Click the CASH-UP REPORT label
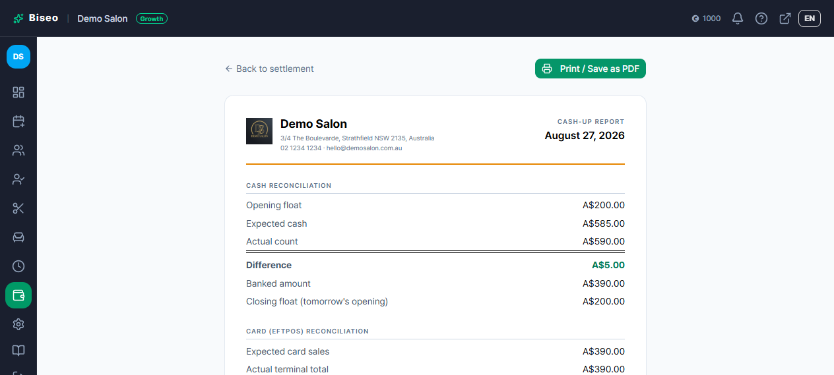 click(591, 122)
